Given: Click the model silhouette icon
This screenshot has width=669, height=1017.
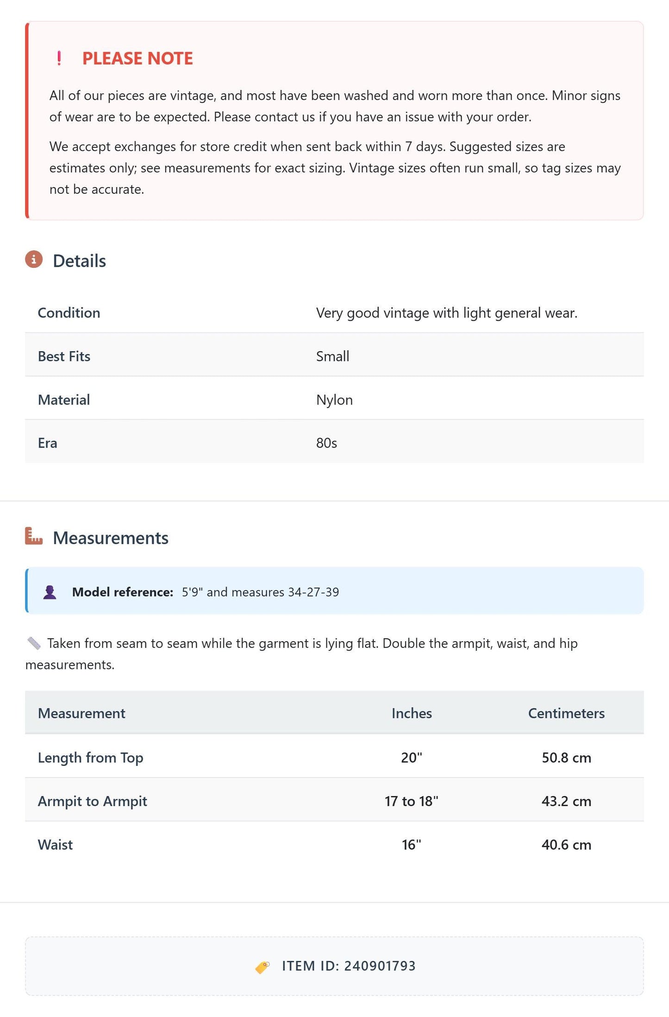Looking at the screenshot, I should (50, 592).
